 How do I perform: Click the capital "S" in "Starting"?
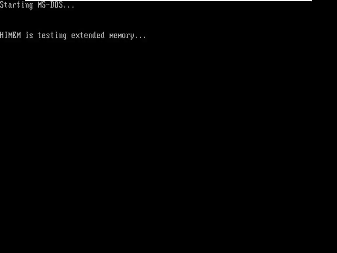[x=2, y=5]
